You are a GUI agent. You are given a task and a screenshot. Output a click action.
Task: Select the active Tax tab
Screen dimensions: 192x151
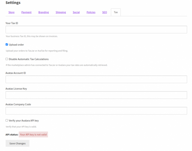pyautogui.click(x=116, y=12)
